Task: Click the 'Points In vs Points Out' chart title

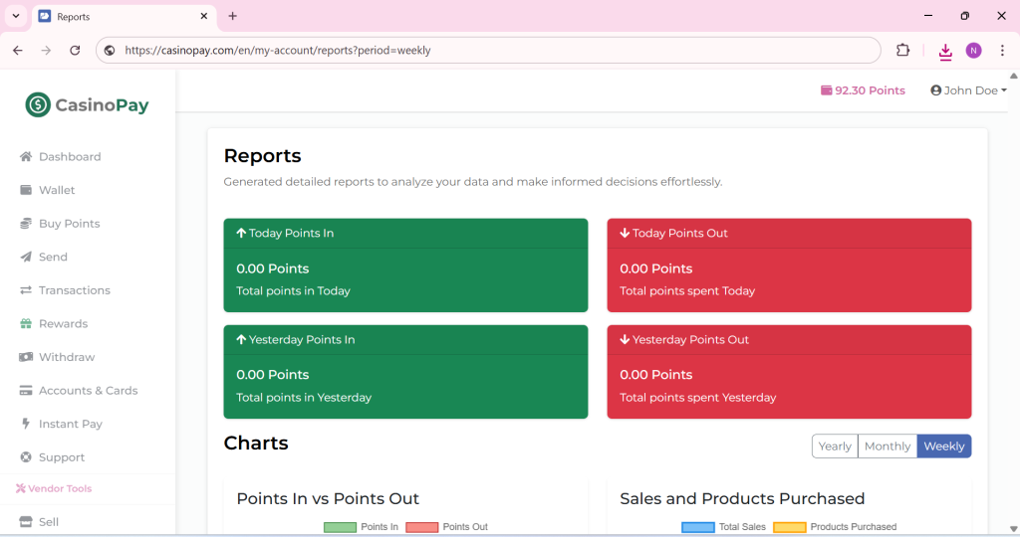Action: [x=328, y=498]
